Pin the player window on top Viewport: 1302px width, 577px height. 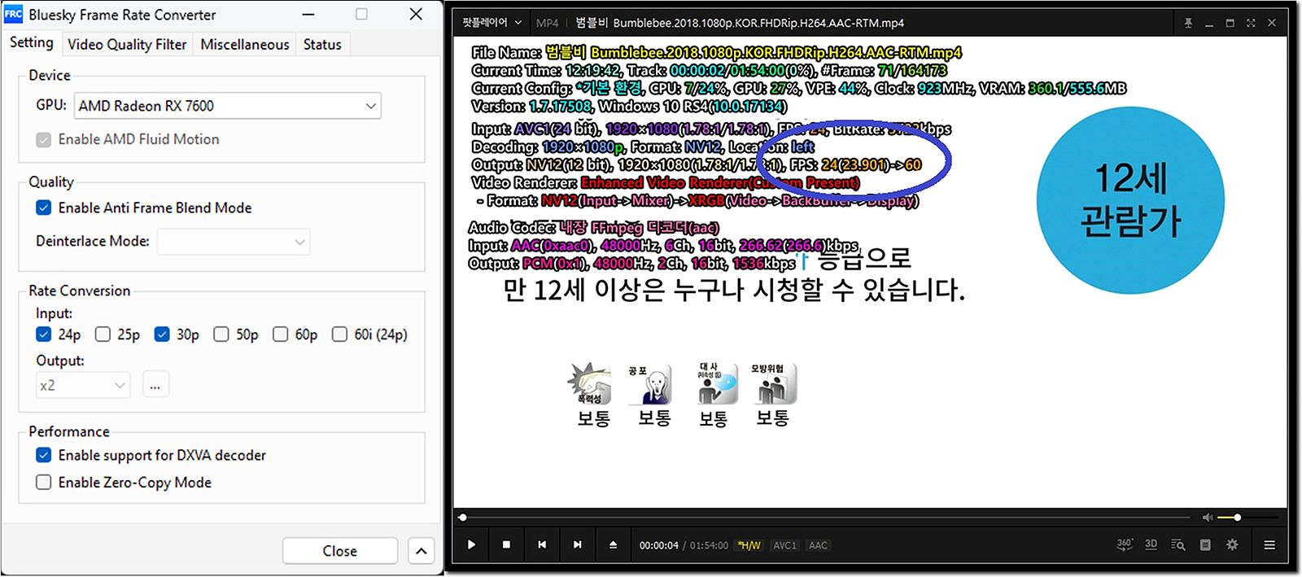coord(1188,23)
